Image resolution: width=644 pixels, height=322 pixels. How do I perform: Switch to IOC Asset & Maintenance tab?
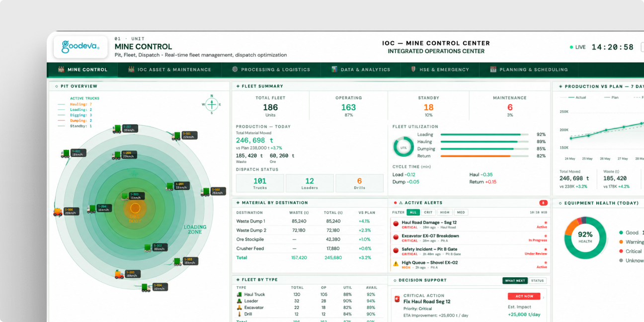tap(169, 70)
